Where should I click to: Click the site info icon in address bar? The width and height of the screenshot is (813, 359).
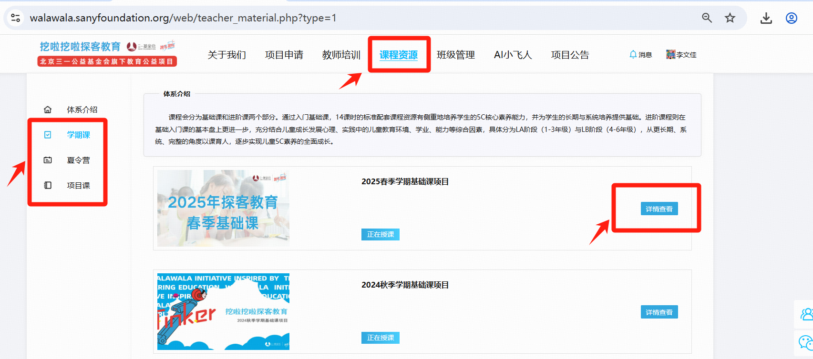pos(15,18)
